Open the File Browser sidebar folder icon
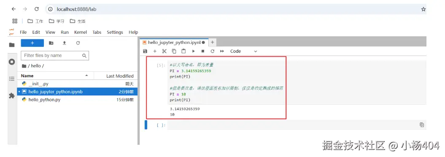The height and width of the screenshot is (157, 445). (12, 45)
